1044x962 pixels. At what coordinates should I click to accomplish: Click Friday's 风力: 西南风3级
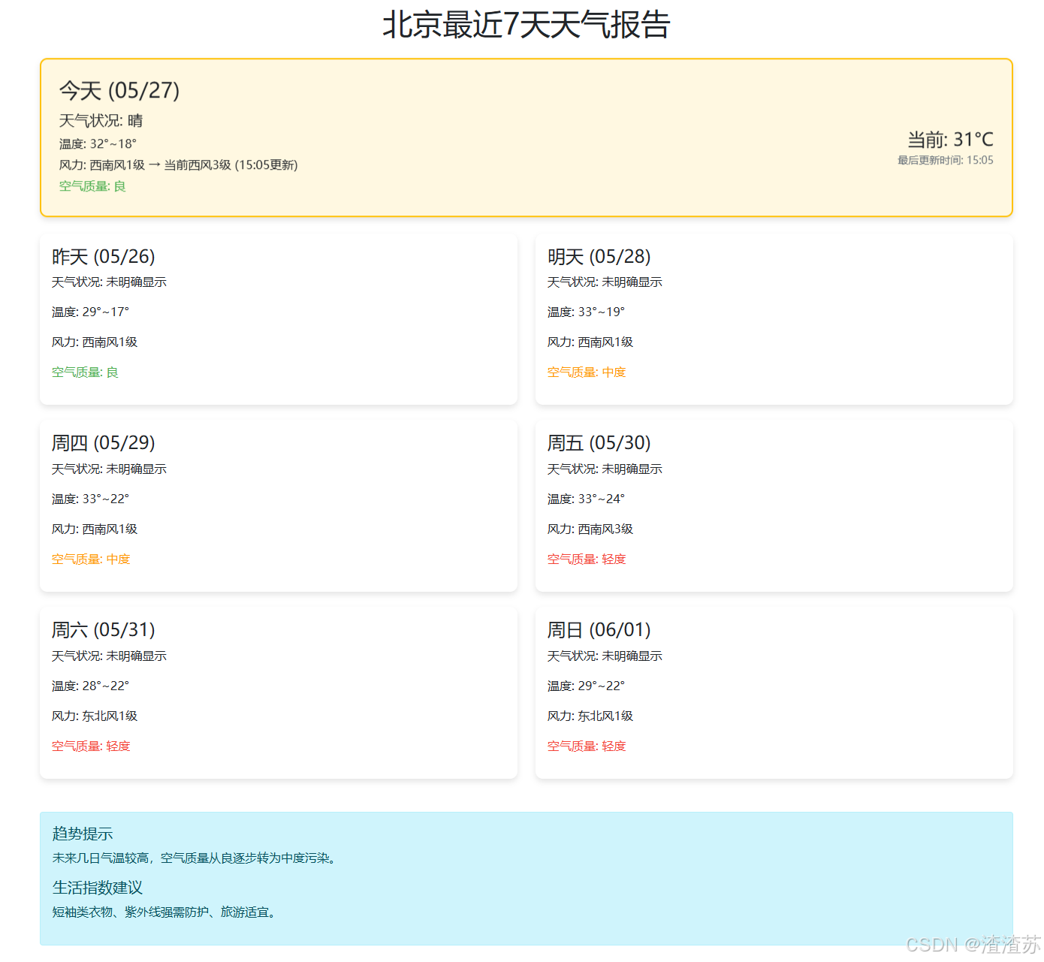[x=590, y=529]
